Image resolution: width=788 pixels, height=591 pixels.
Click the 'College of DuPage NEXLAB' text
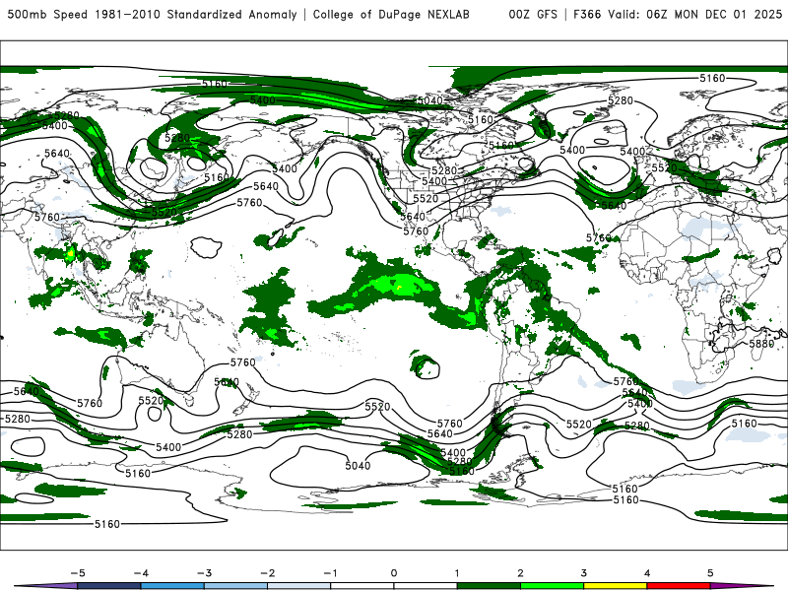coord(391,15)
